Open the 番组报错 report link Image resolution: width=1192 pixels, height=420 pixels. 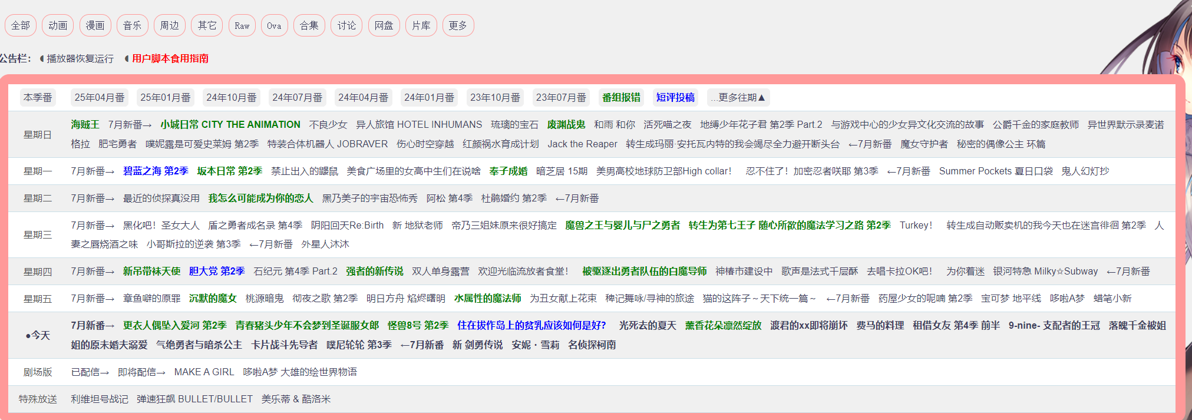coord(621,97)
